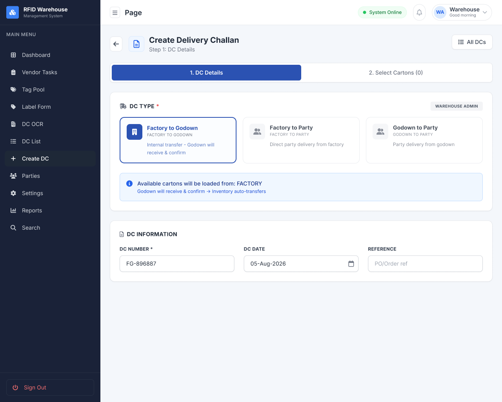This screenshot has width=502, height=402.
Task: Choose the Factory to Party option
Action: [301, 140]
